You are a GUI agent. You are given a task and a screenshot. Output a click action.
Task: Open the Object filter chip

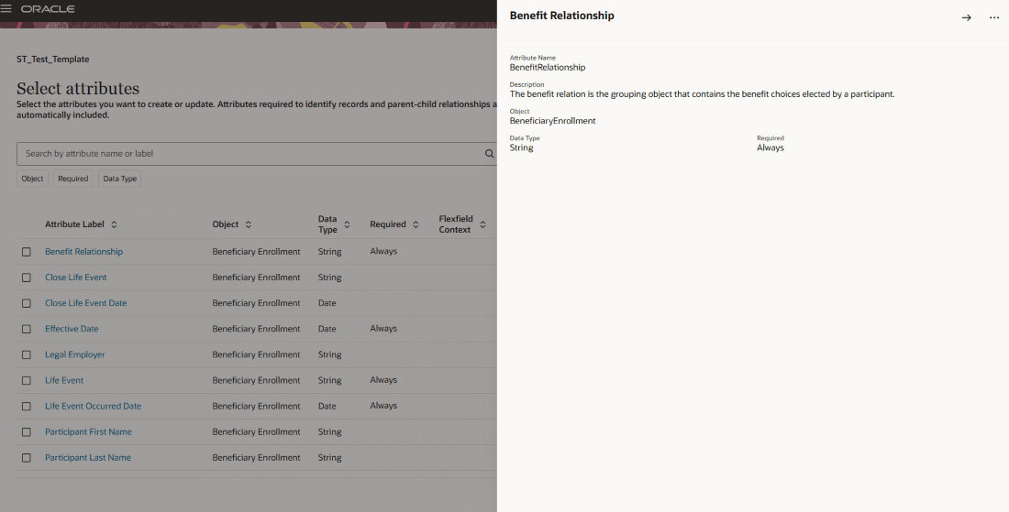point(32,179)
